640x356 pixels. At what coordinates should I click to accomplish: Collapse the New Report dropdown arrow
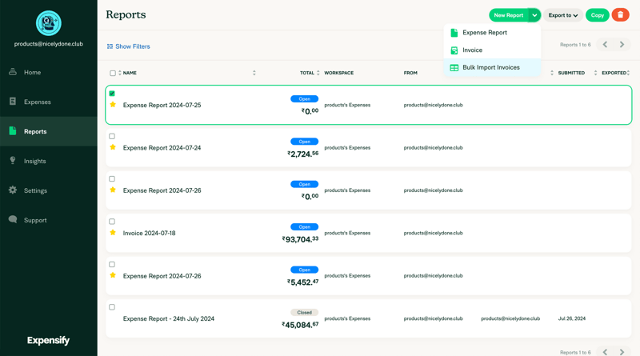[534, 15]
